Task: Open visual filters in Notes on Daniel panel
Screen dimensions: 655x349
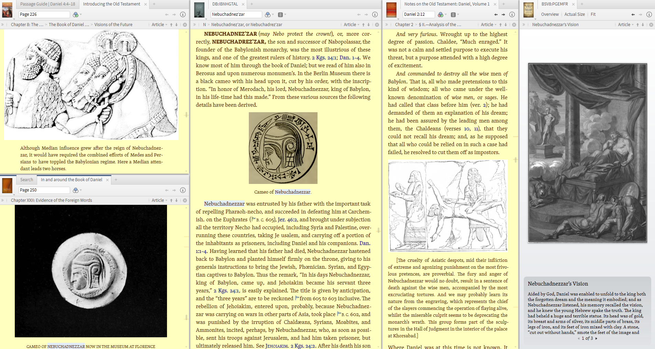Action: (441, 14)
